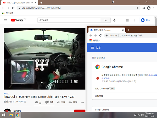Open 前往 Chrome 說明頁面 help row
This screenshot has height=118, width=157.
click(x=125, y=89)
